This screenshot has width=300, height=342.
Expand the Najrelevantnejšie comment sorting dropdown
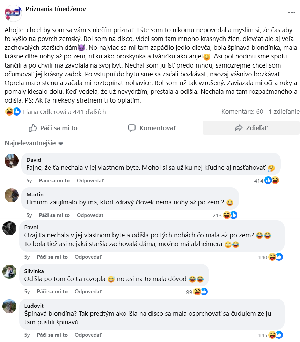coord(34,144)
